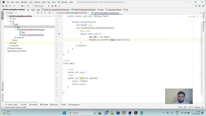Click run gutter icon beside main method
This screenshot has width=206, height=116.
click(x=59, y=16)
